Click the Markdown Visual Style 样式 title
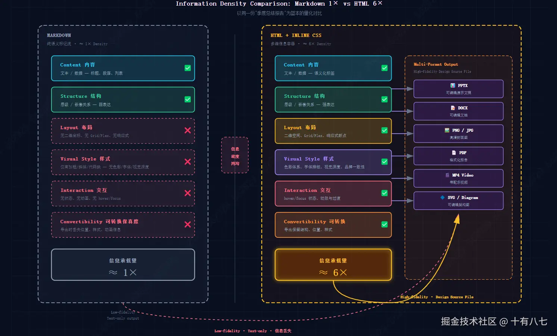 click(85, 159)
